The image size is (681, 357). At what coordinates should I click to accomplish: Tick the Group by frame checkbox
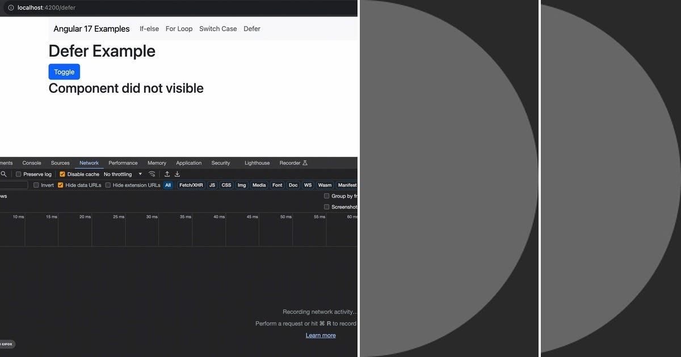click(x=326, y=196)
